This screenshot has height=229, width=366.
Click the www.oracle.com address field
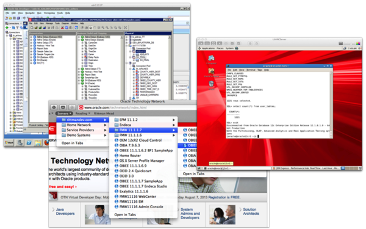click(138, 107)
